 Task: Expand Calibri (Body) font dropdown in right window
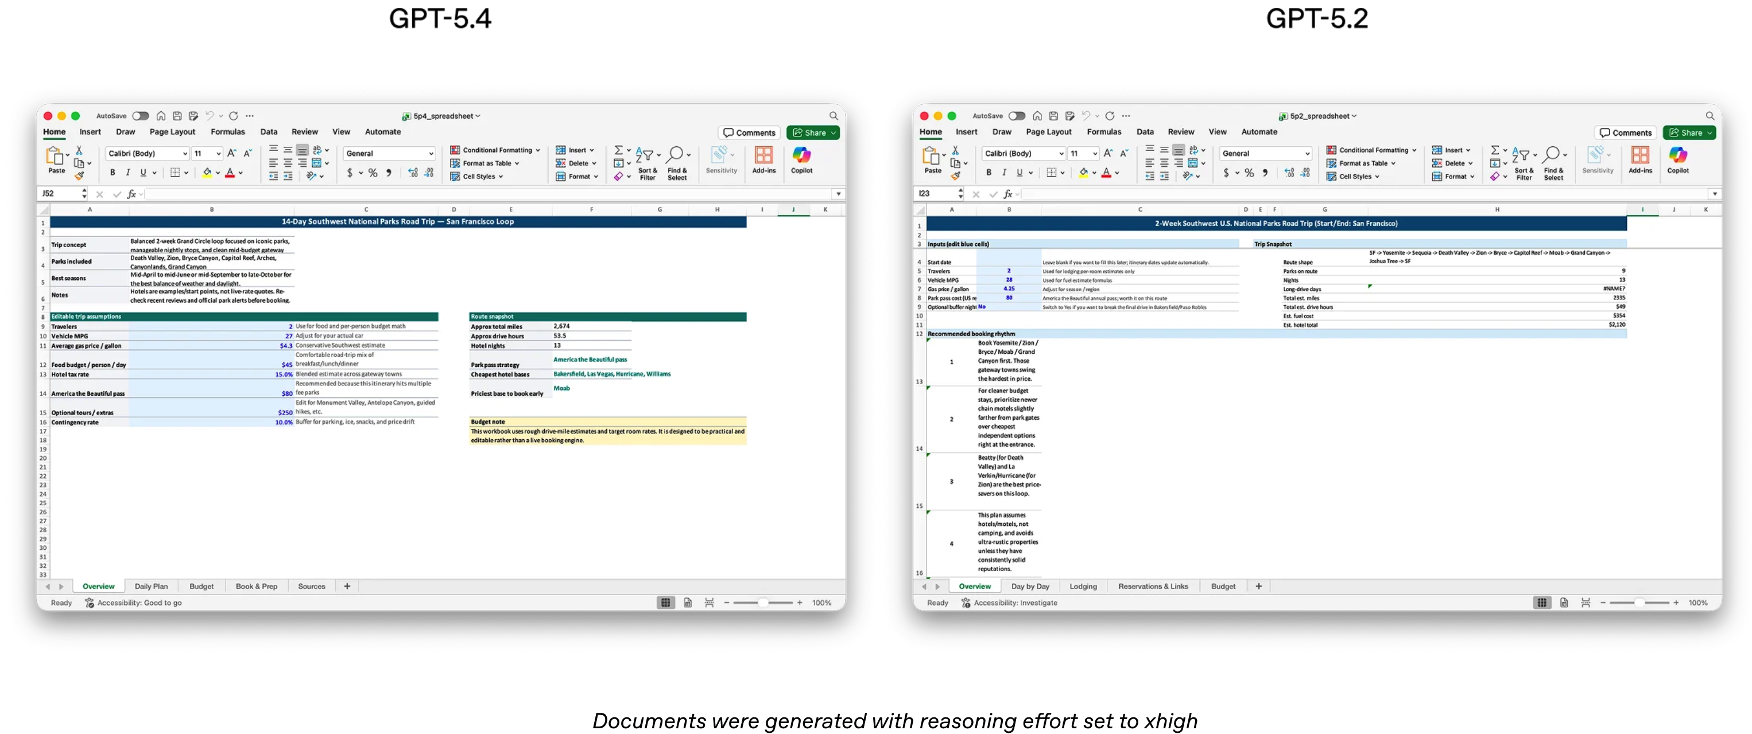1061,154
